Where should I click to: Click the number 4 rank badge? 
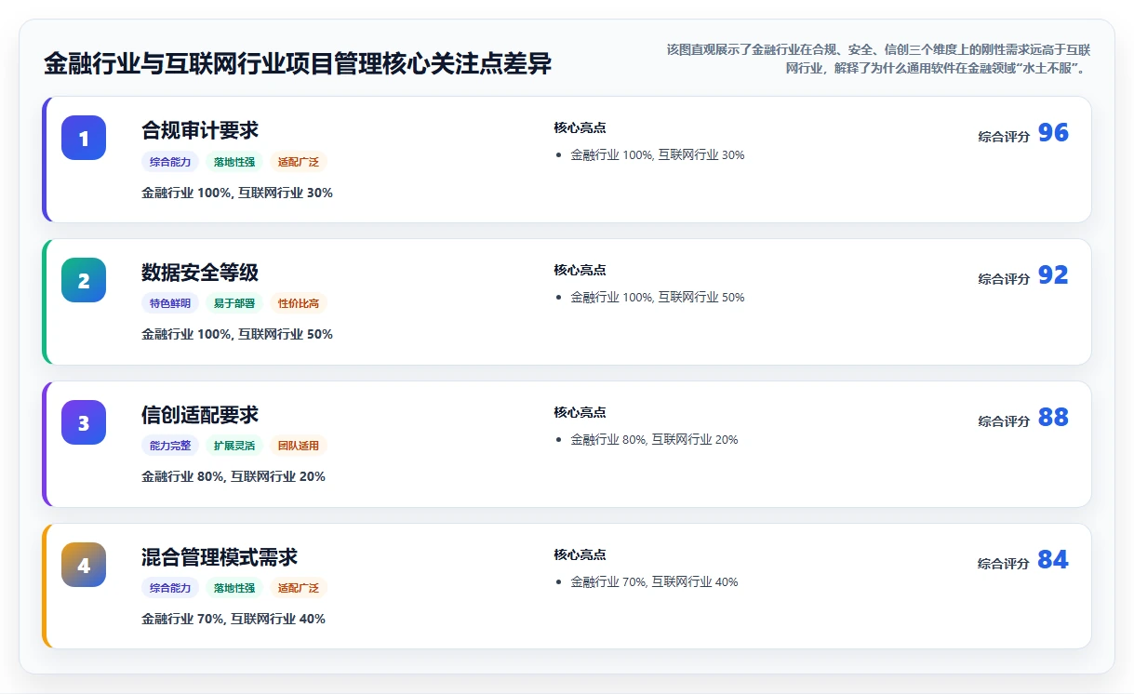[x=84, y=565]
